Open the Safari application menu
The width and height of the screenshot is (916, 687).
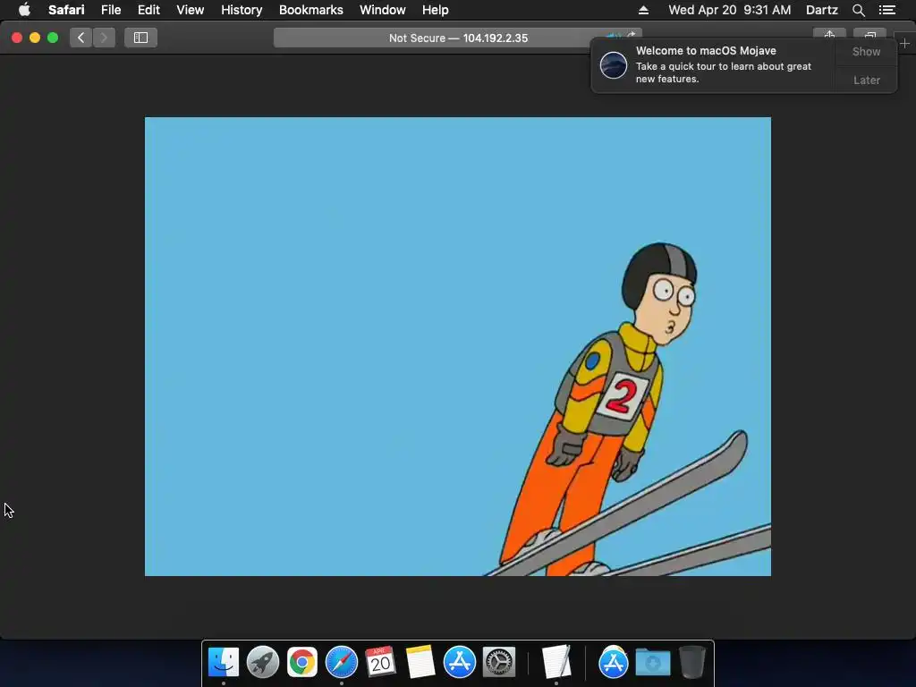[x=66, y=10]
